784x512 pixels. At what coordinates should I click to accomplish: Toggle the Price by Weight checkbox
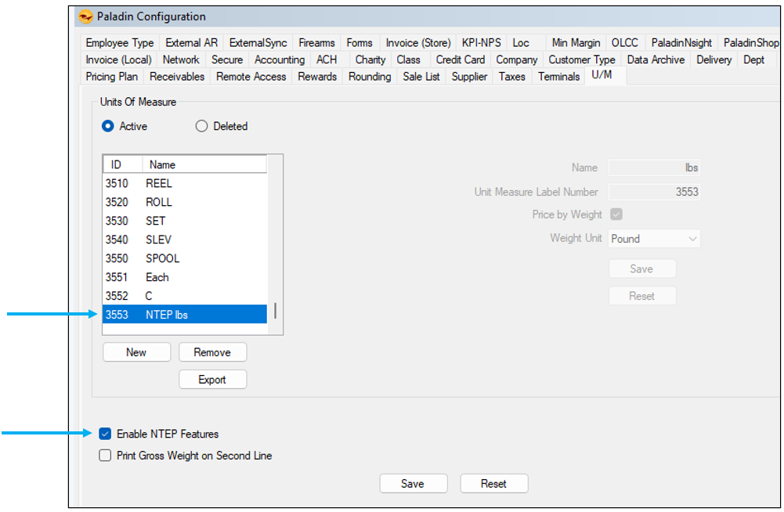[616, 215]
